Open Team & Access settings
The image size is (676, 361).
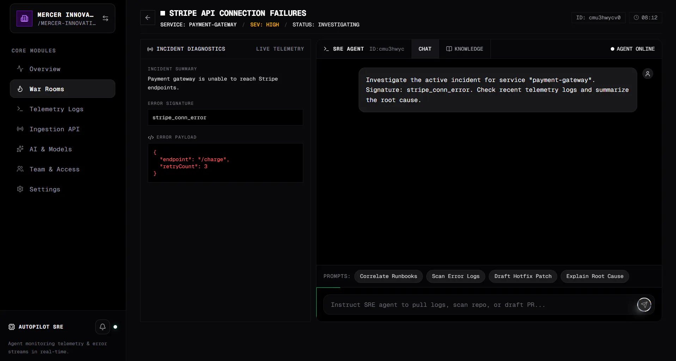(x=62, y=169)
